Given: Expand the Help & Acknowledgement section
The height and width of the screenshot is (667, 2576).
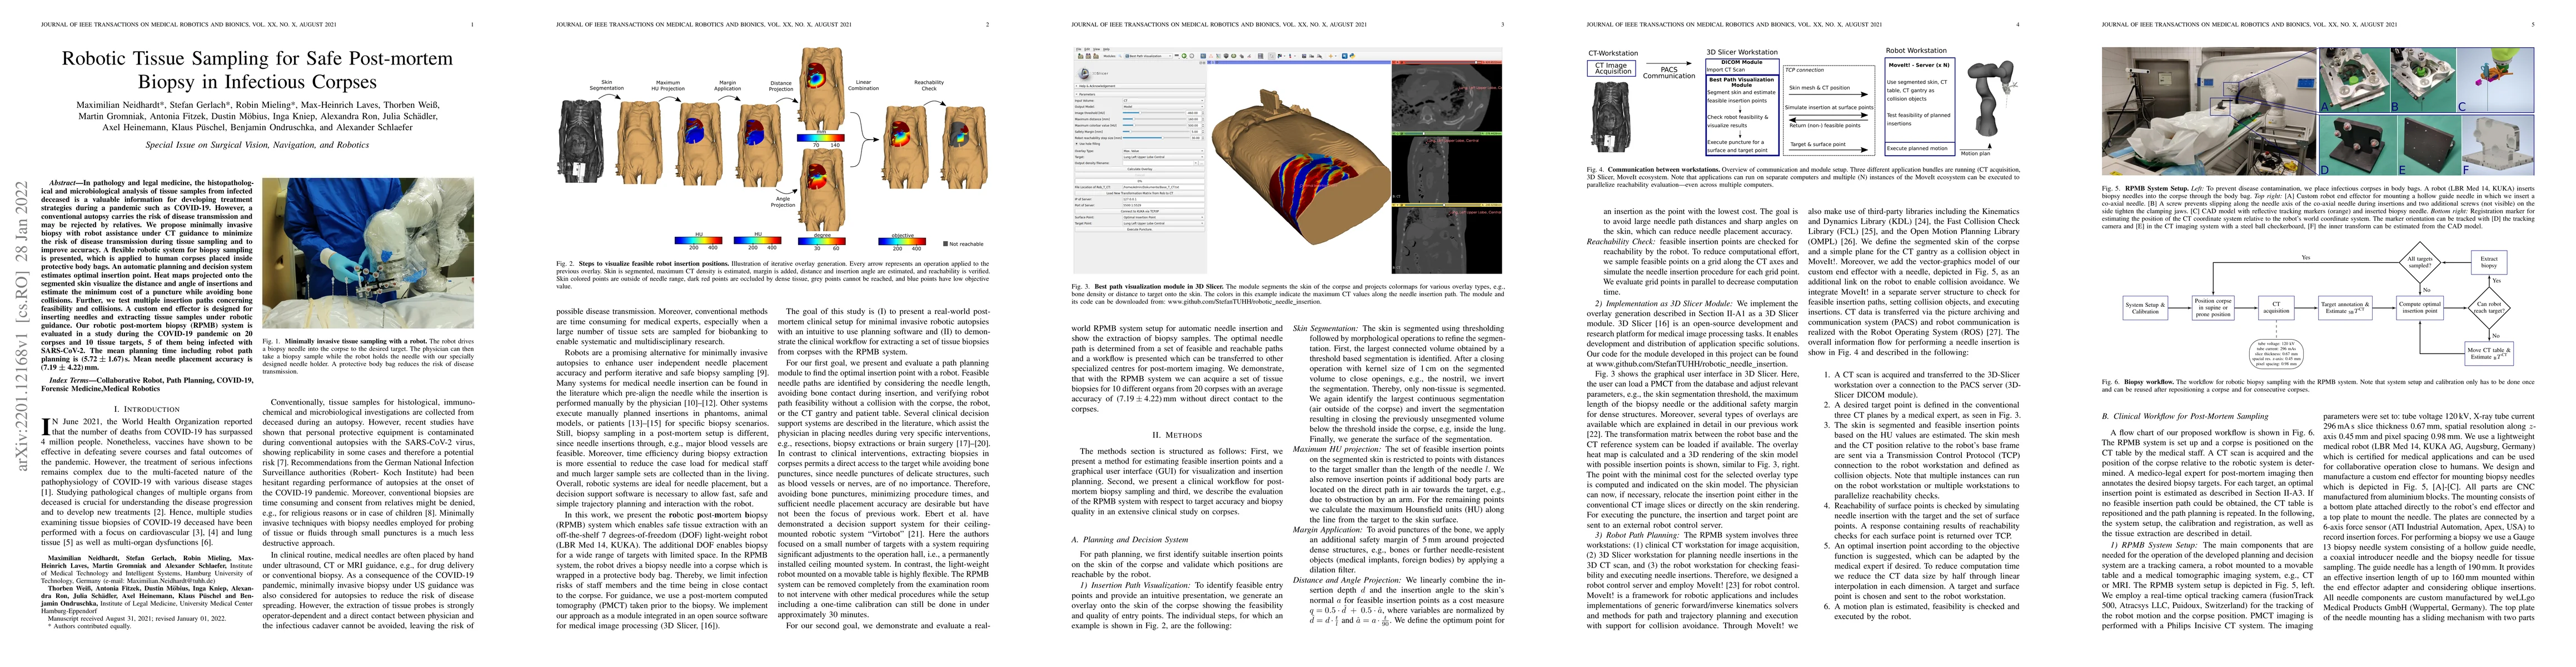Looking at the screenshot, I should point(1140,87).
